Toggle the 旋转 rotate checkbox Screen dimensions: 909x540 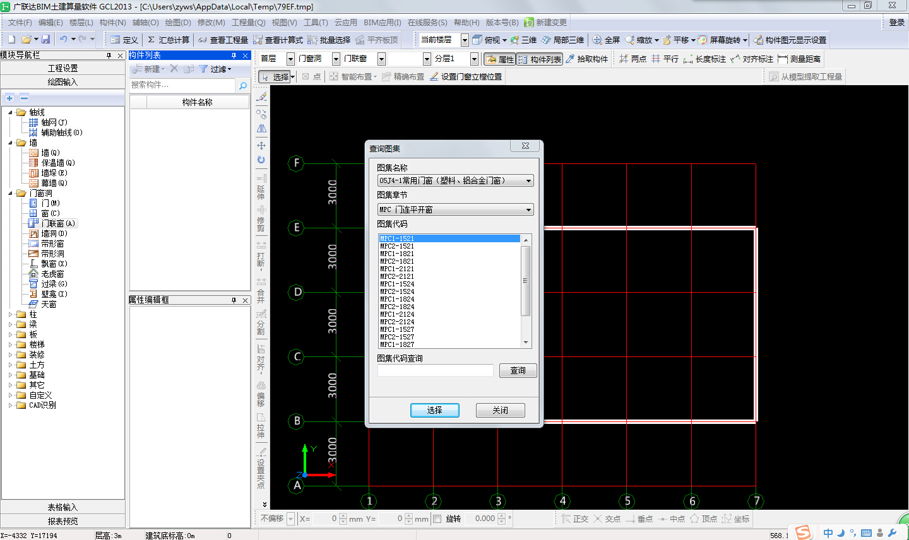pyautogui.click(x=437, y=519)
